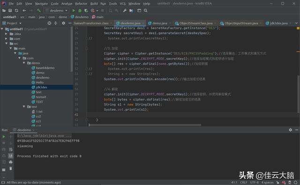Open Search Everywhere magnifier icon
This screenshot has height=185, width=300.
pyautogui.click(x=146, y=10)
